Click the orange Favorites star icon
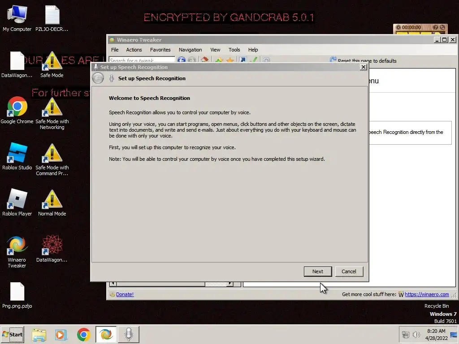The image size is (459, 344). (x=230, y=60)
